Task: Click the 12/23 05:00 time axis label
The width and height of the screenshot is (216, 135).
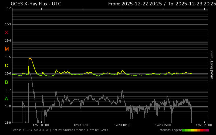Action: point(82,125)
